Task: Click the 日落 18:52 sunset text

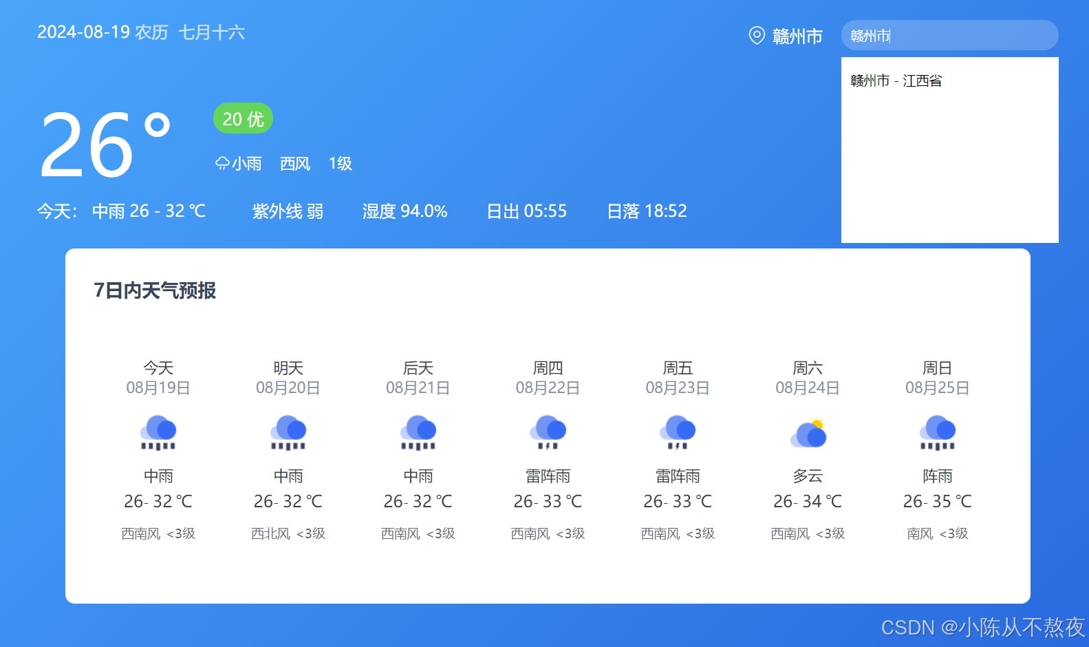Action: [647, 211]
